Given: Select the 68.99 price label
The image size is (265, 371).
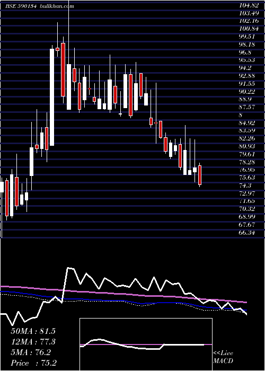Looking at the screenshot, I should (247, 217).
